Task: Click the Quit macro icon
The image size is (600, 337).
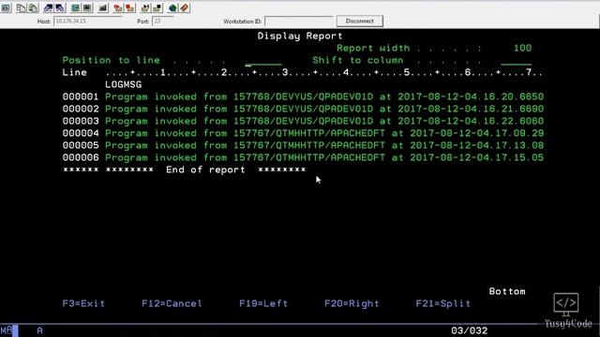Action: (157, 7)
